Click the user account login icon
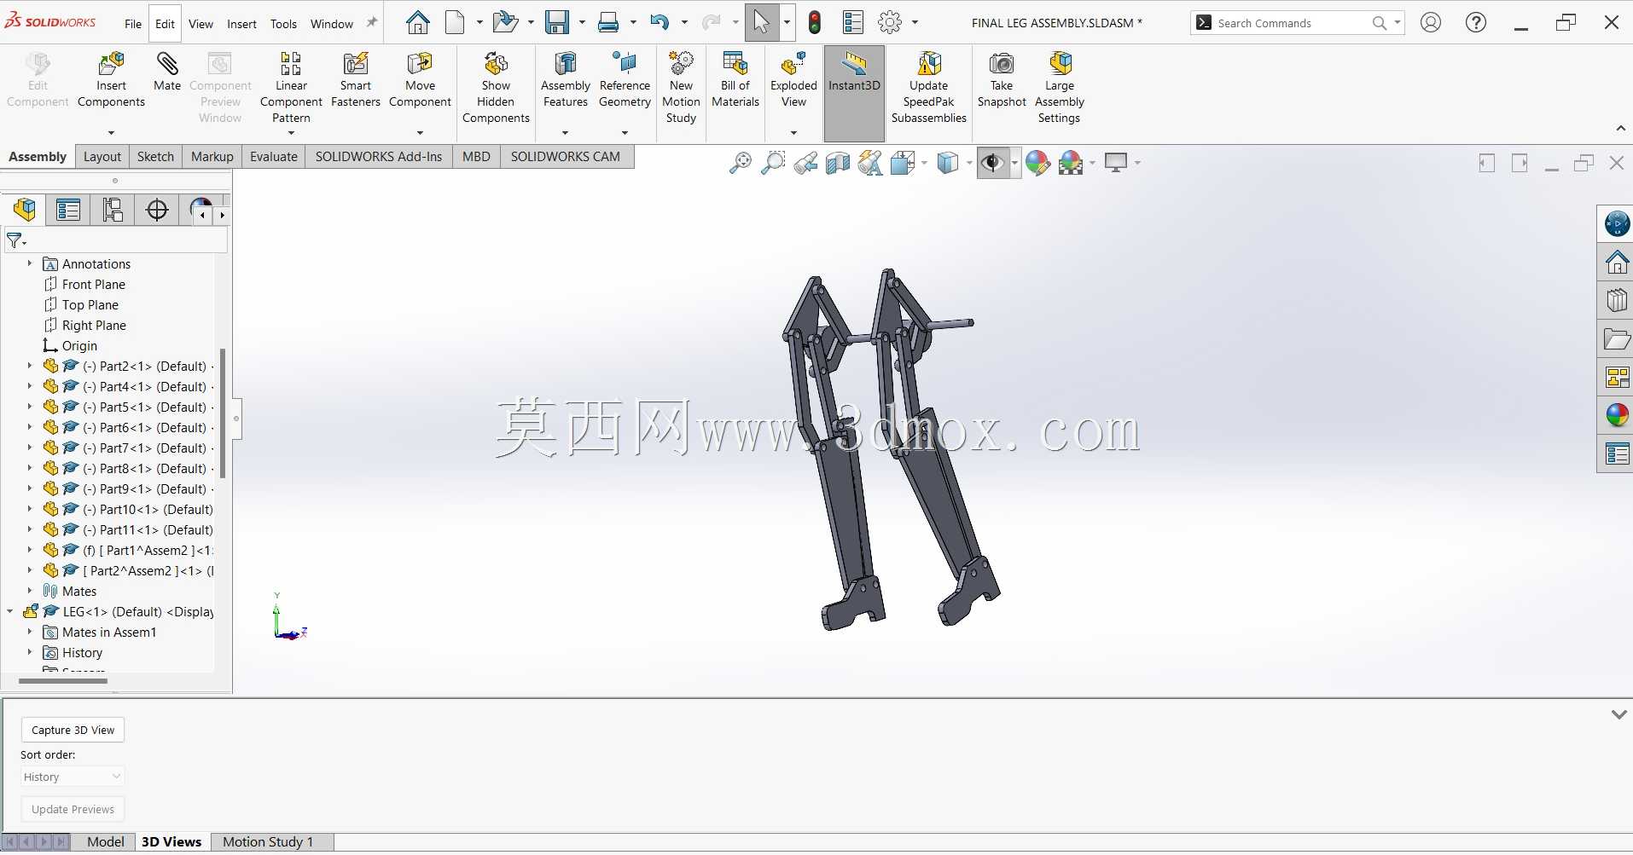The image size is (1633, 855). (x=1431, y=23)
